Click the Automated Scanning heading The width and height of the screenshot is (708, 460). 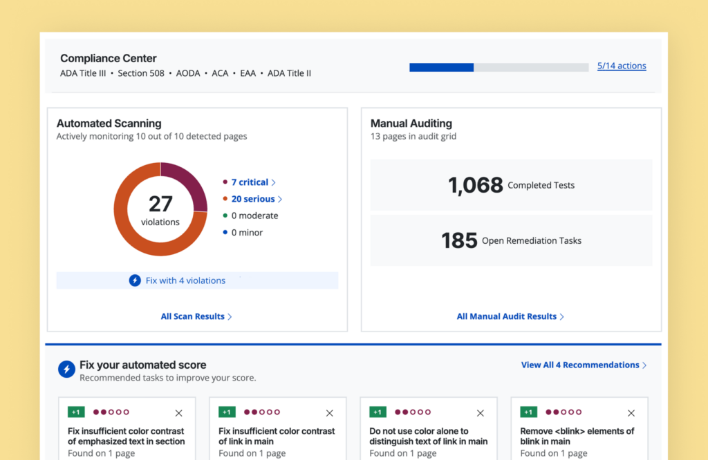[x=109, y=123]
